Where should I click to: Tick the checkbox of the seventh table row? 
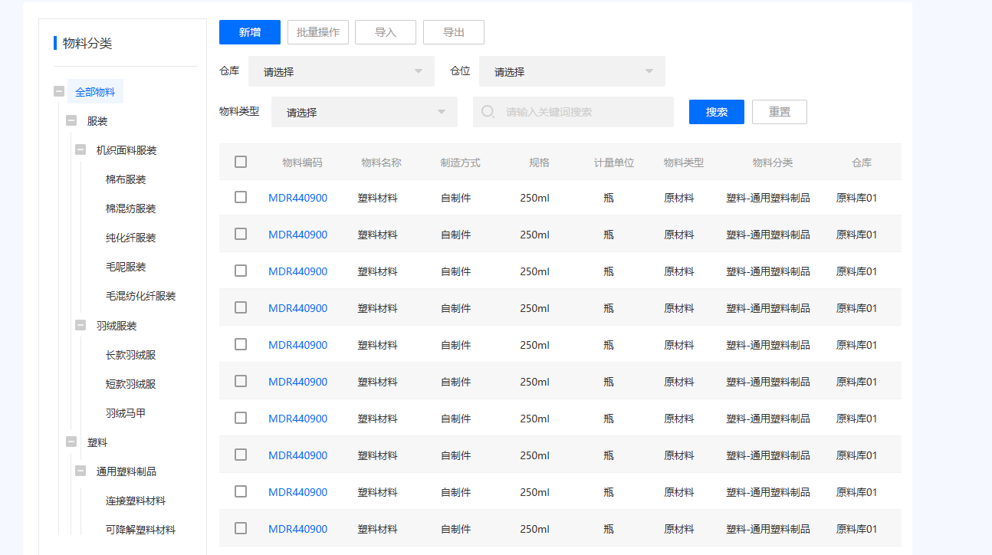241,418
